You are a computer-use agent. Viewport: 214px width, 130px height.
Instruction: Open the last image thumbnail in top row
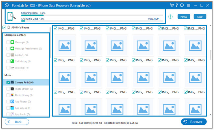pos(195,46)
